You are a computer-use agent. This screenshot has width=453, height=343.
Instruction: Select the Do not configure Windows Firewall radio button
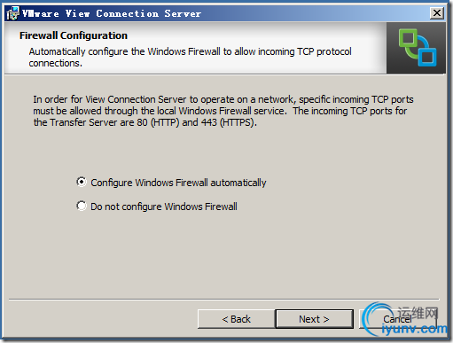(82, 206)
